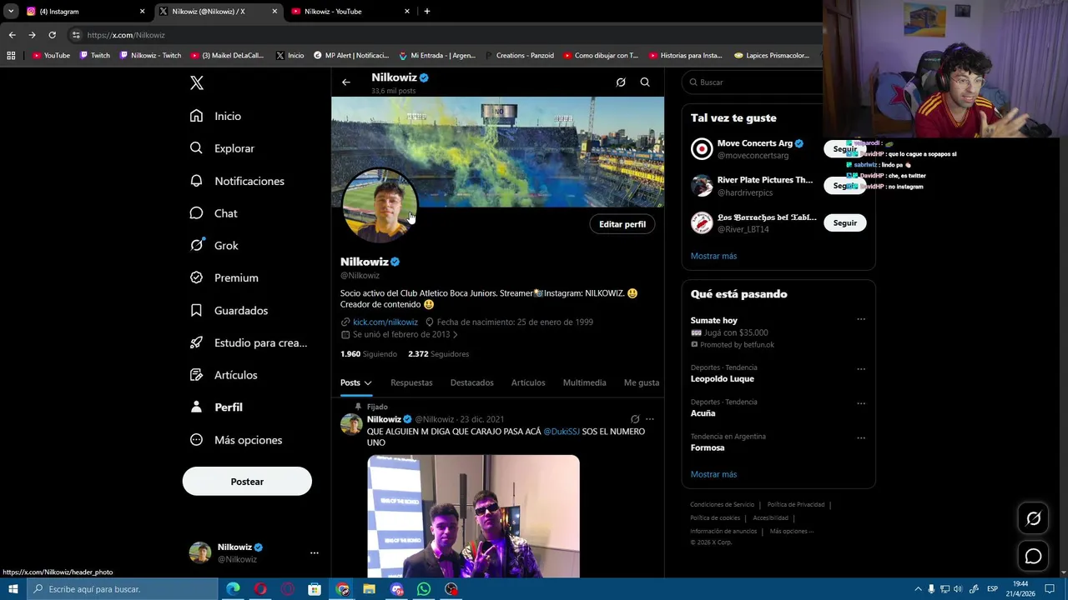Click Mostrar más under Qué está pasando
This screenshot has height=600, width=1068.
[x=713, y=474]
